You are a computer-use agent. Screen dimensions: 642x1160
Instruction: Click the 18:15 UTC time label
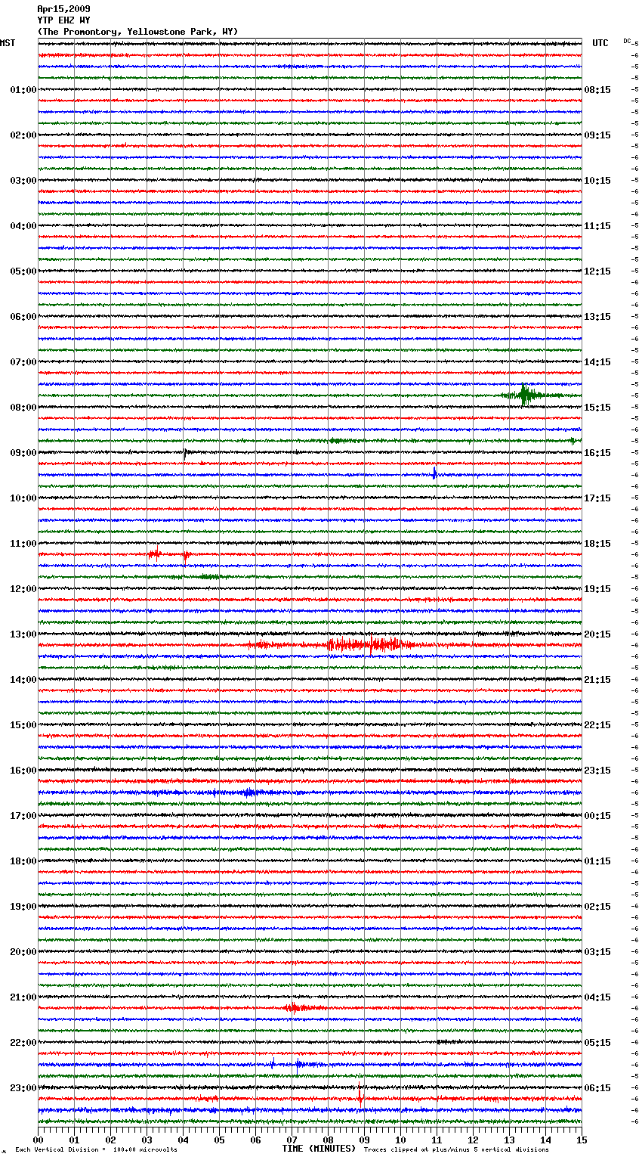click(x=597, y=544)
